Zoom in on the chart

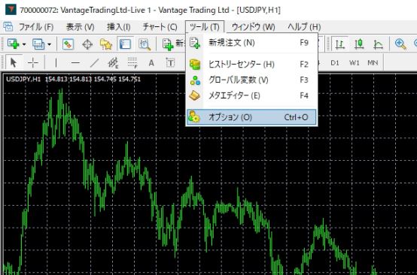(400, 44)
